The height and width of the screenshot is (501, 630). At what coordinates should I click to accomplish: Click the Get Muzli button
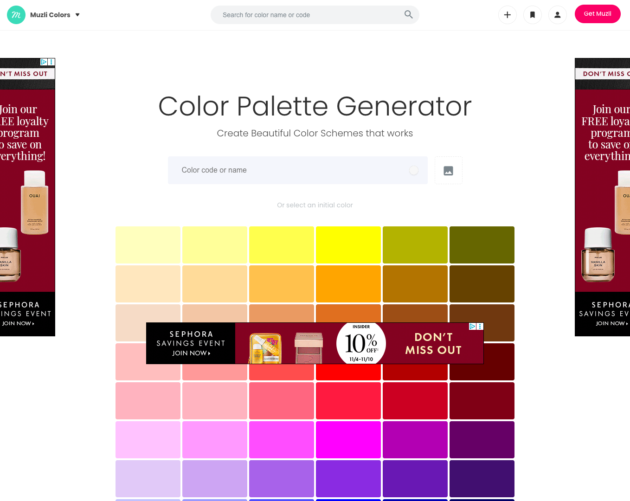pos(598,14)
